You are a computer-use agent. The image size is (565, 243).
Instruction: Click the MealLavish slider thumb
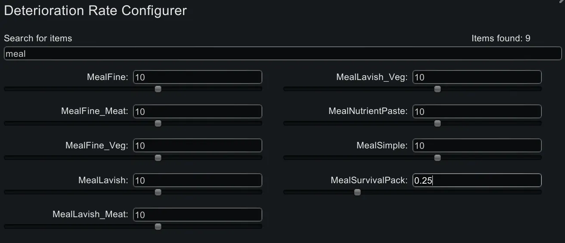click(158, 192)
